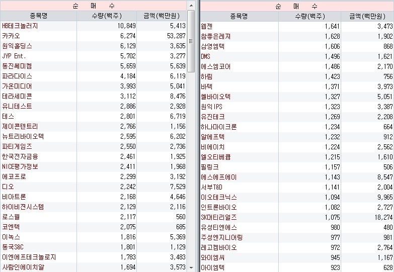Select the 인트론바이오 stock name

point(218,207)
